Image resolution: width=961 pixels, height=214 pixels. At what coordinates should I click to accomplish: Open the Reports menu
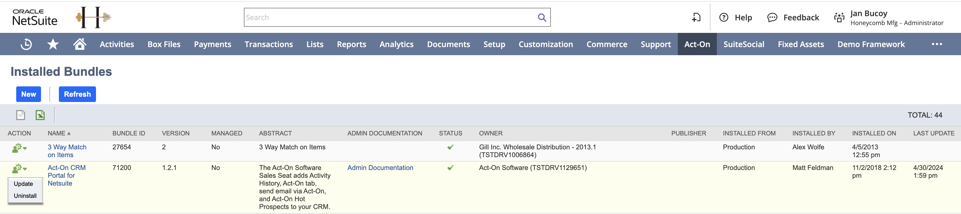[351, 44]
